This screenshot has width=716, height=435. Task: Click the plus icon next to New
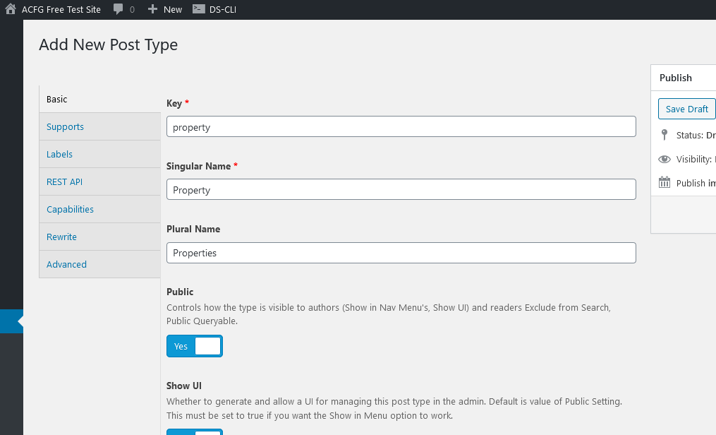tap(152, 9)
